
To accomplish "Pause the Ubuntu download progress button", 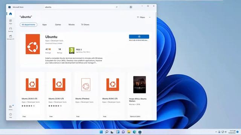I will tap(139, 37).
